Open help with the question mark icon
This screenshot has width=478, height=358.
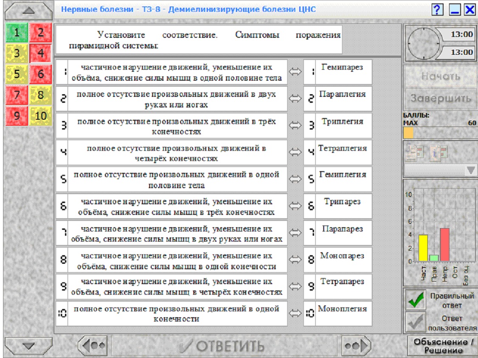[x=437, y=9]
